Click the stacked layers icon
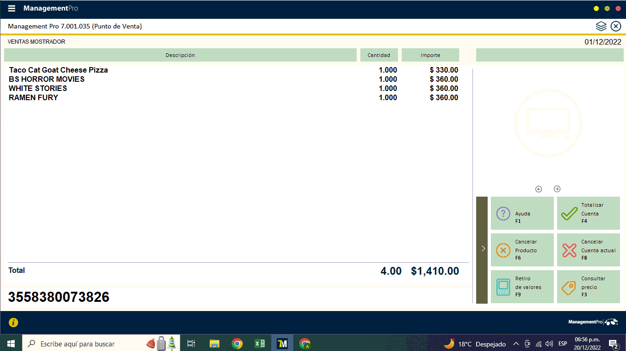 point(601,26)
